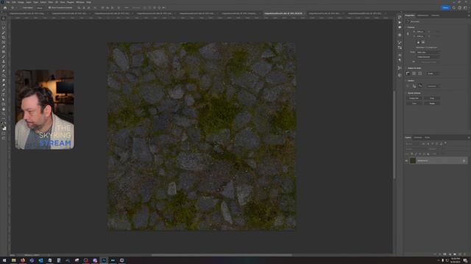Open the Filter menu
Image resolution: width=471 pixels, height=264 pixels.
(51, 2)
